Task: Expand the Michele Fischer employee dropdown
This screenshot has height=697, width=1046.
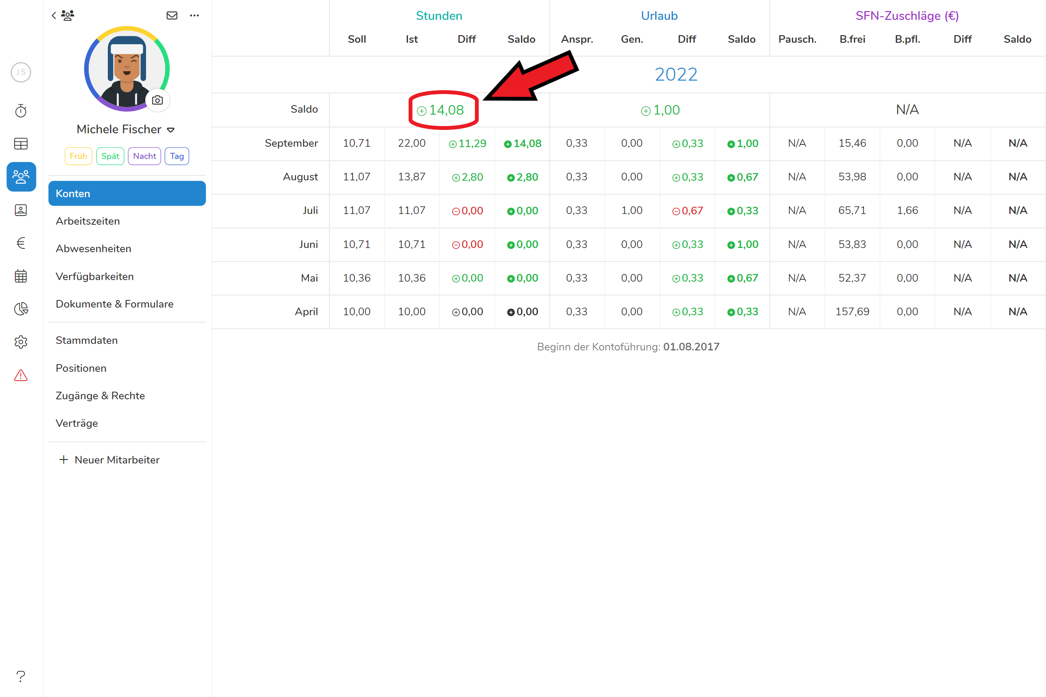Action: (x=171, y=130)
